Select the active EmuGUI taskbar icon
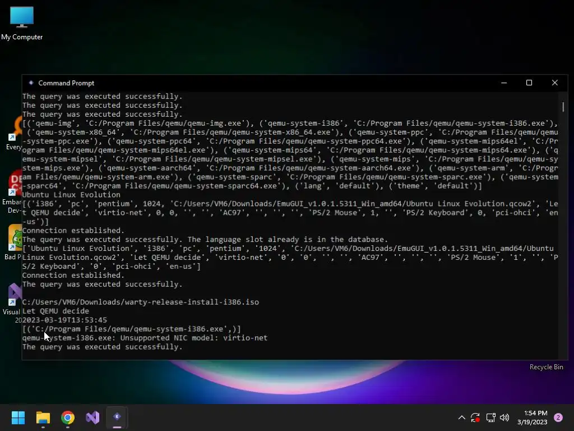This screenshot has width=574, height=431. 117,418
